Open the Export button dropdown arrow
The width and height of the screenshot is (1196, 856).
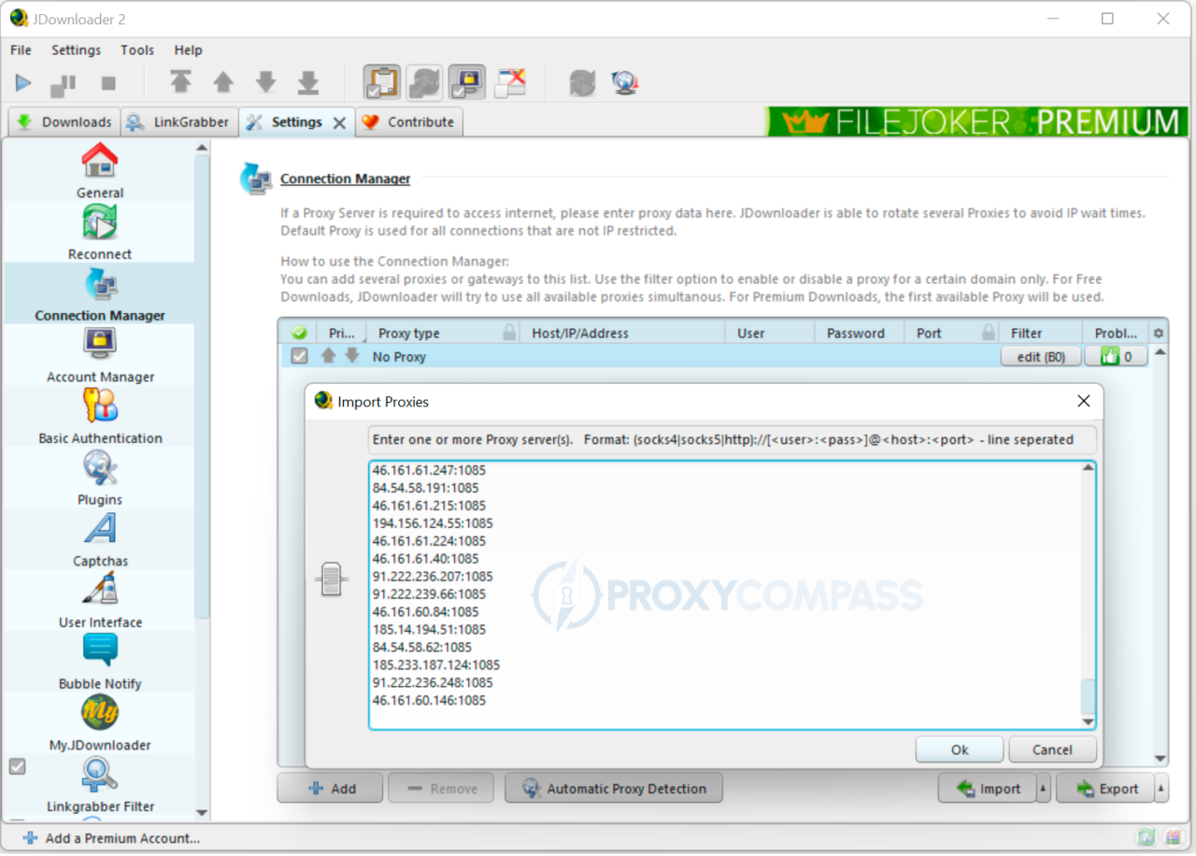(x=1160, y=788)
